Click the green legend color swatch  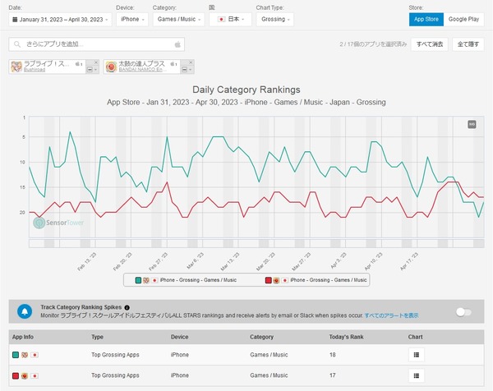pyautogui.click(x=138, y=280)
